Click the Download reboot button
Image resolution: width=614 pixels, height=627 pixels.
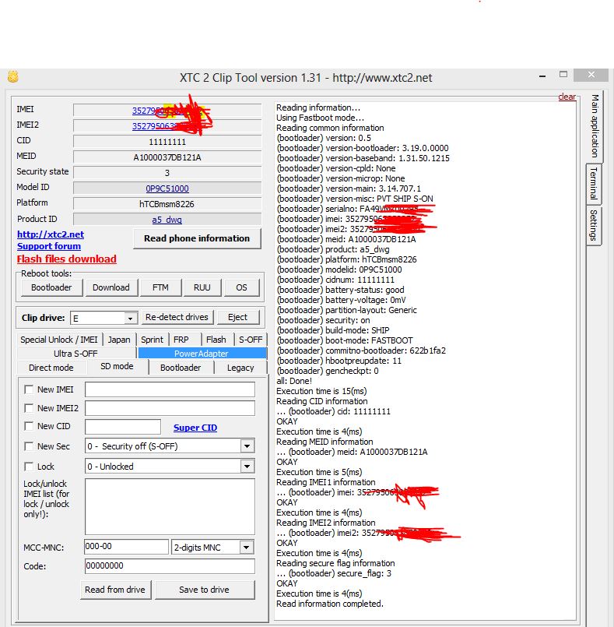tap(111, 287)
